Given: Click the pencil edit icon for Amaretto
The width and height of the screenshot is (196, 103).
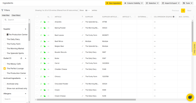Looking at the screenshot, I should click(82, 22).
